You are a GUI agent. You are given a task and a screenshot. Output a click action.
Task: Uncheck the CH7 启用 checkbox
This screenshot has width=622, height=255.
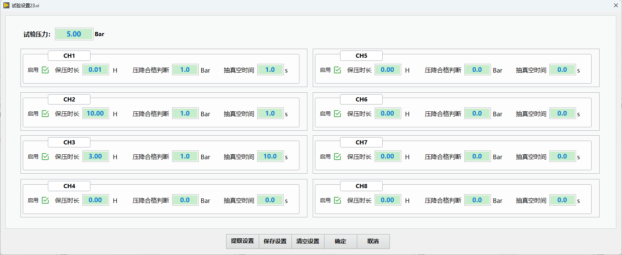(337, 157)
